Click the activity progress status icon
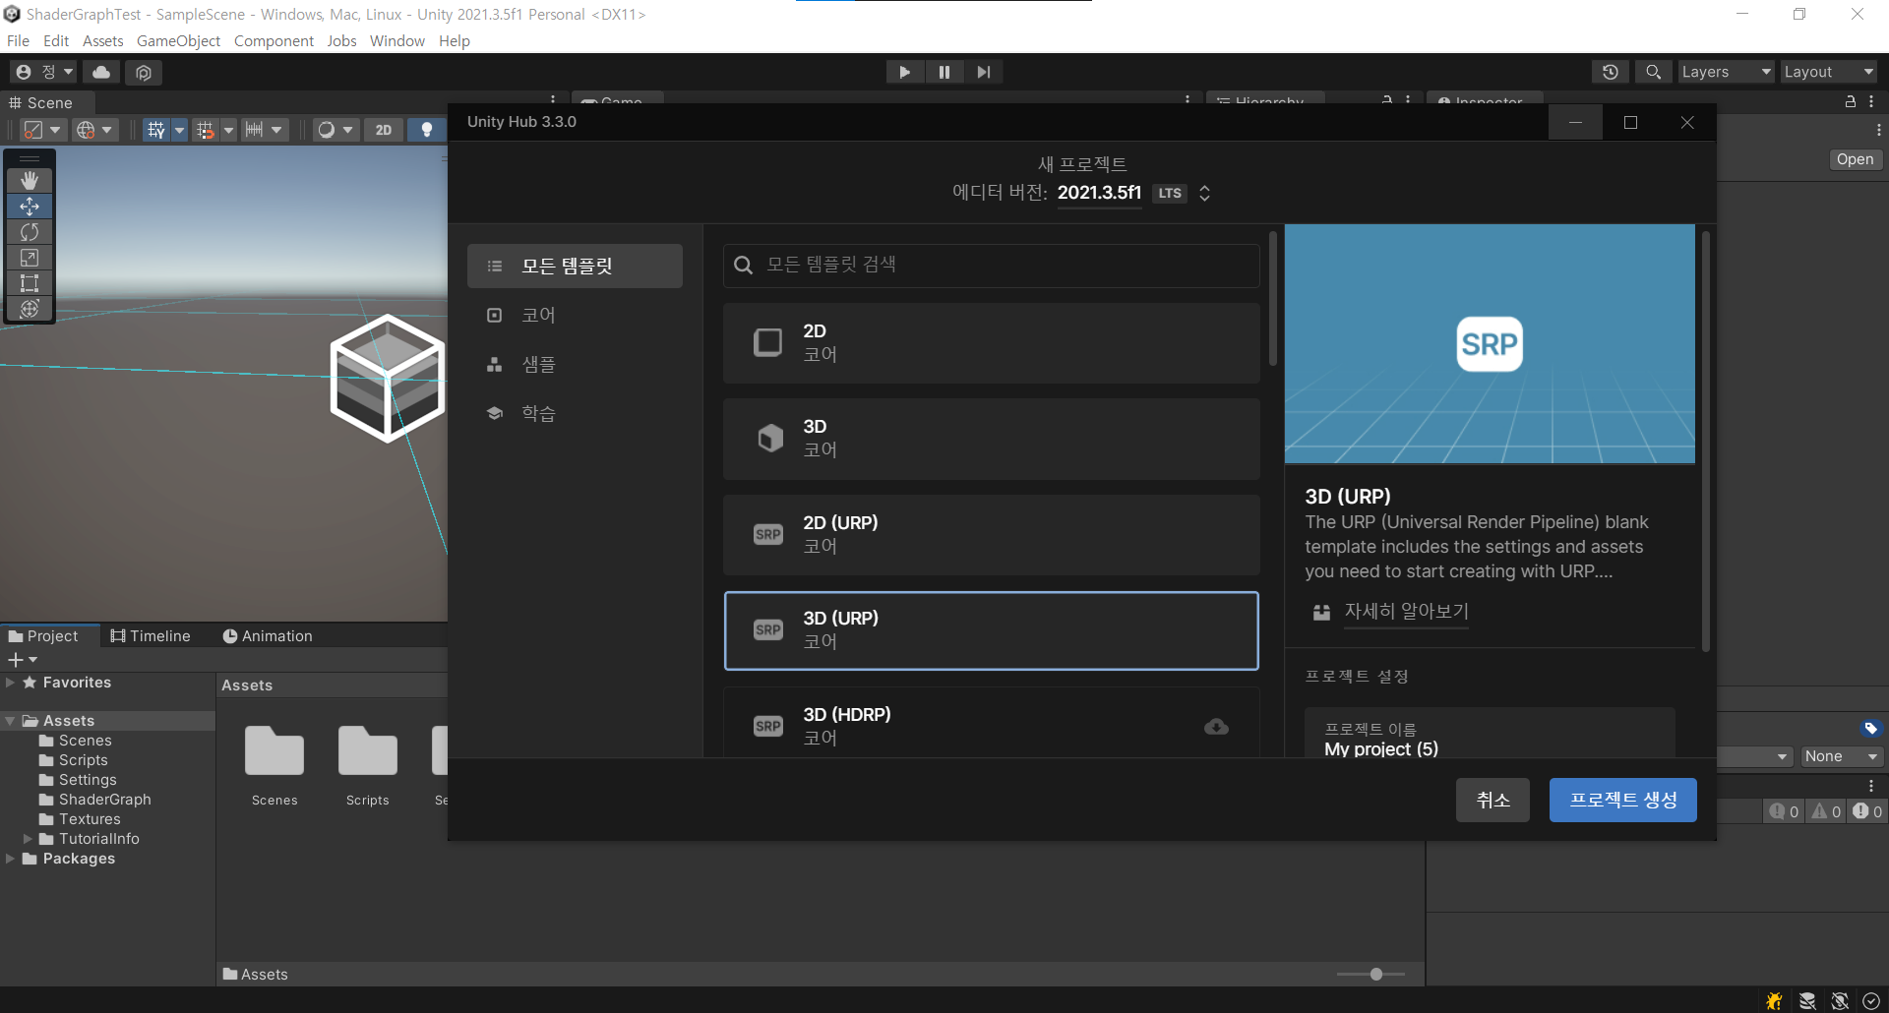 [x=1871, y=1001]
